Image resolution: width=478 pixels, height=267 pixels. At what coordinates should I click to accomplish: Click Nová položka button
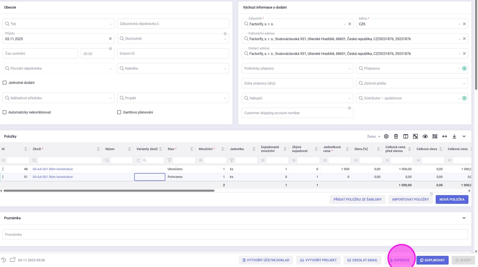tap(452, 199)
